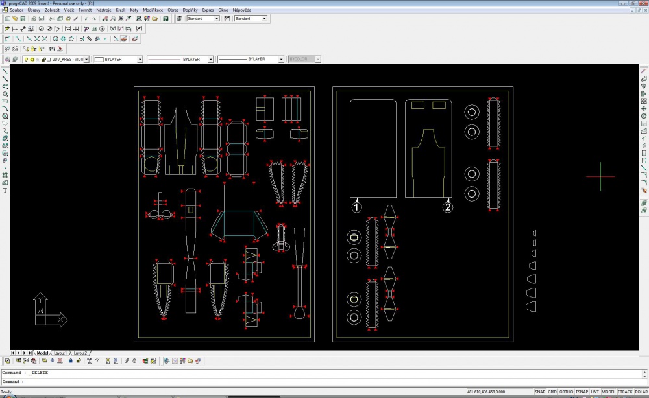
Task: Click the Command input line
Action: [x=321, y=382]
